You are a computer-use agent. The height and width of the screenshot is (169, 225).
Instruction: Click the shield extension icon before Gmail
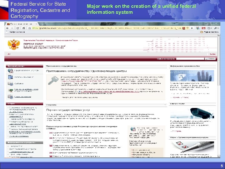tap(198, 28)
